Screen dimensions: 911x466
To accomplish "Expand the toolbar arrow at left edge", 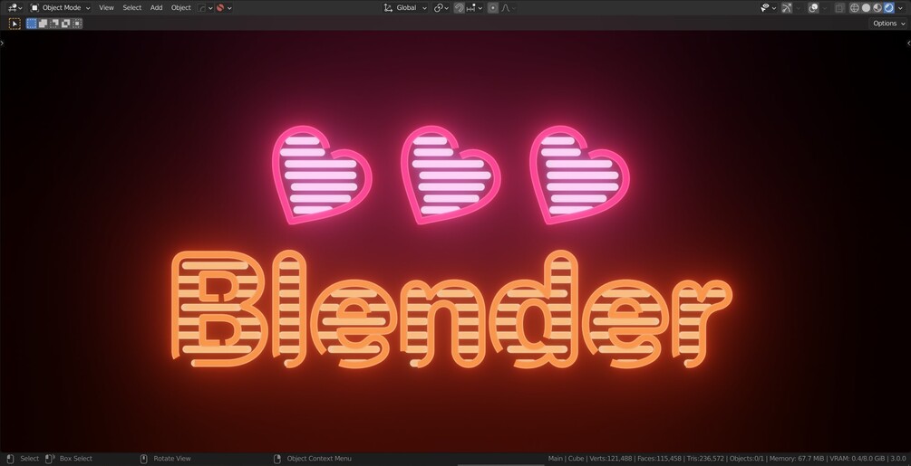I will (3, 43).
